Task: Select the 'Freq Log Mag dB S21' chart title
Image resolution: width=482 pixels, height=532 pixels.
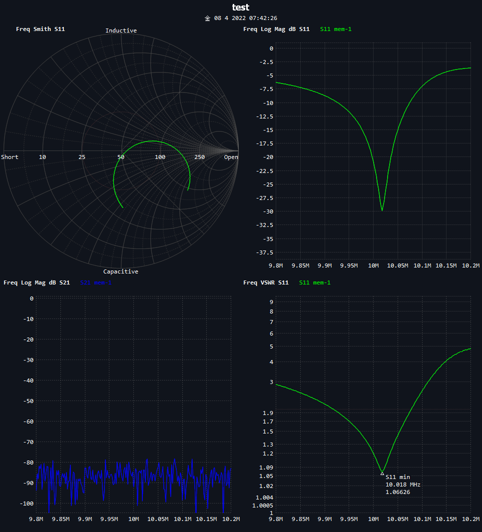Action: point(36,282)
